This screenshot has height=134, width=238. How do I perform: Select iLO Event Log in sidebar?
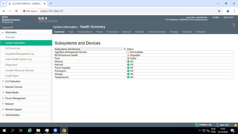coord(13,48)
